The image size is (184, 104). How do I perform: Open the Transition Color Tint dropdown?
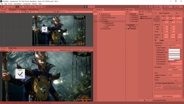coord(175,45)
